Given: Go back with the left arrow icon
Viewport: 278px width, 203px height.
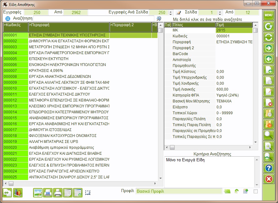Looking at the screenshot, I should pos(268,59).
